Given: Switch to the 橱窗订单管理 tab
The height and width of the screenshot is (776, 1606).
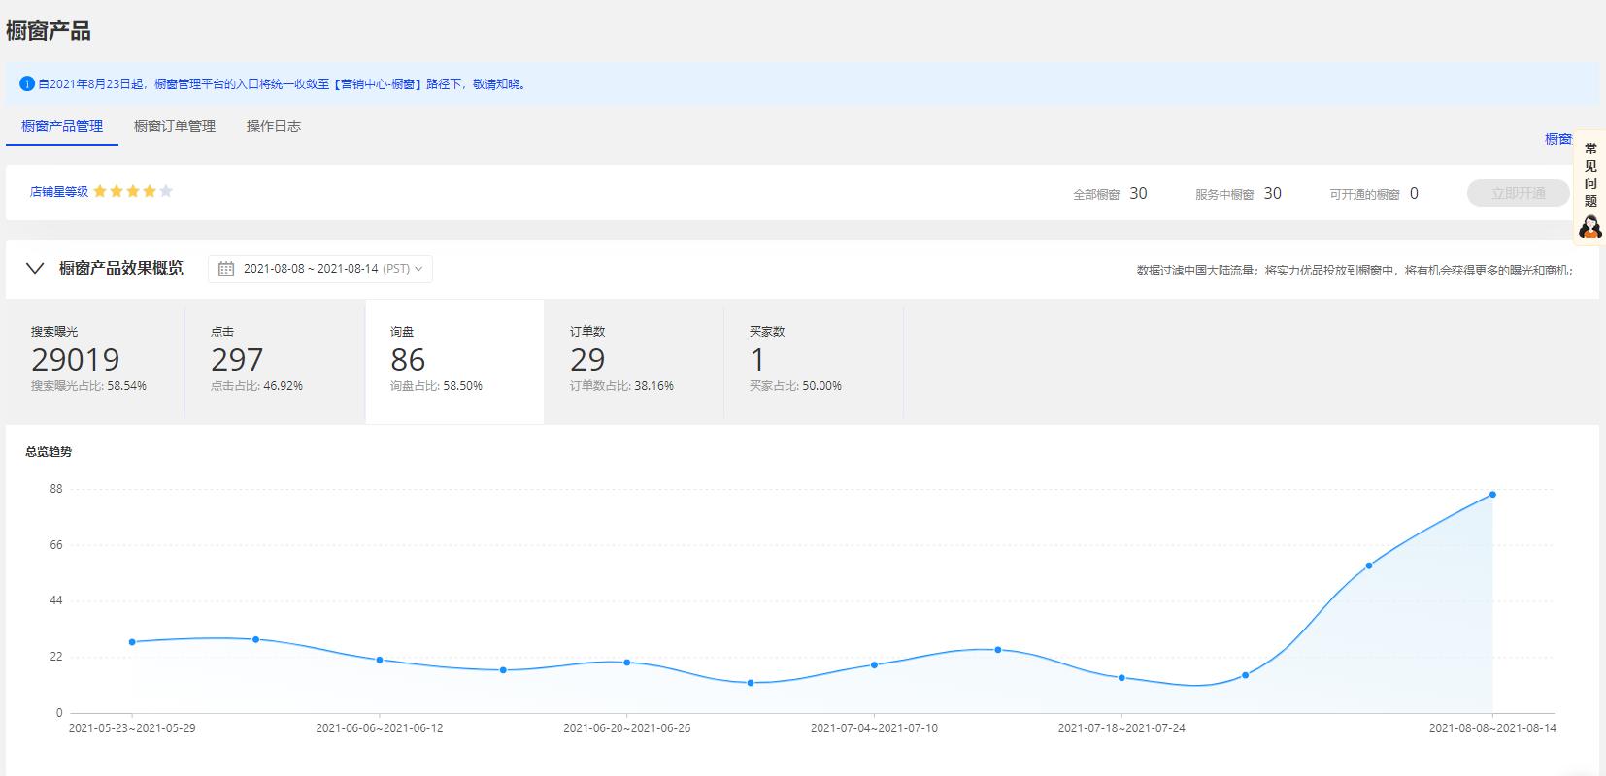Looking at the screenshot, I should pos(175,126).
